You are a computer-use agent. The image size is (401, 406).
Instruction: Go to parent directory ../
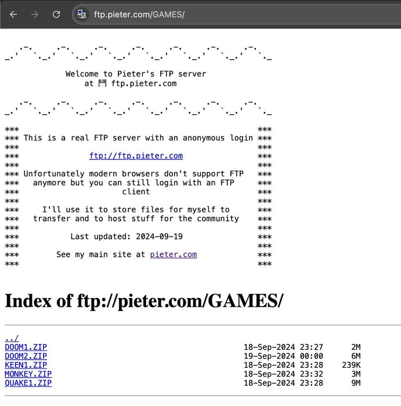point(12,338)
